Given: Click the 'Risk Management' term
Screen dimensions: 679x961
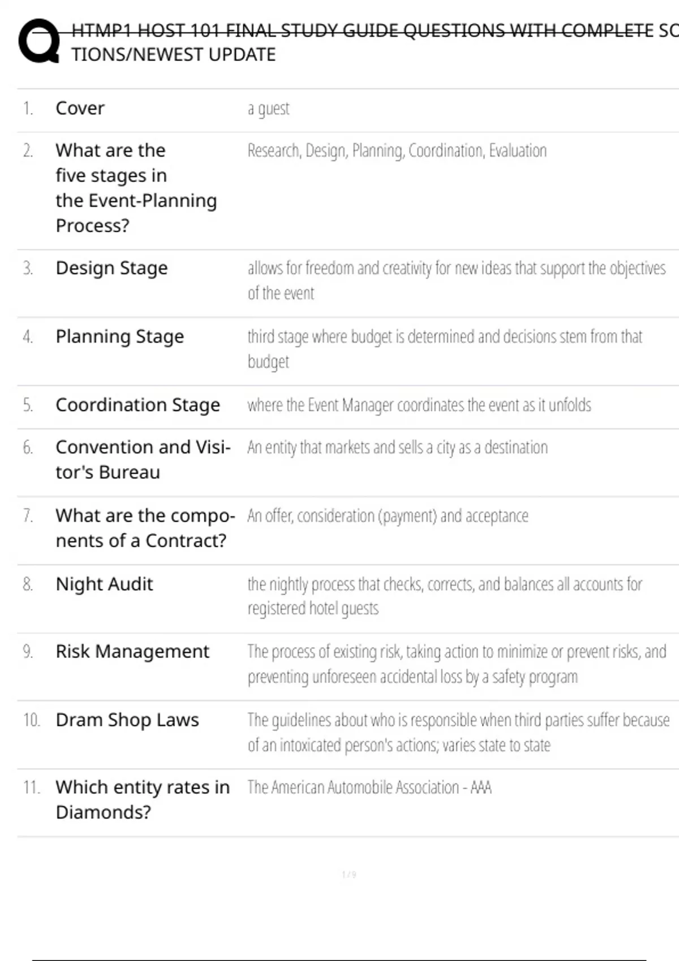Looking at the screenshot, I should pyautogui.click(x=132, y=652).
